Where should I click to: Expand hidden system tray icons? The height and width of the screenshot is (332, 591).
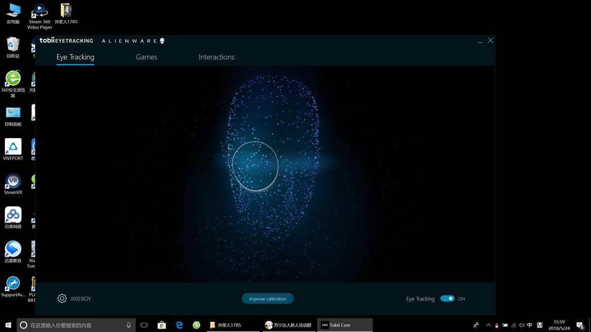click(488, 325)
